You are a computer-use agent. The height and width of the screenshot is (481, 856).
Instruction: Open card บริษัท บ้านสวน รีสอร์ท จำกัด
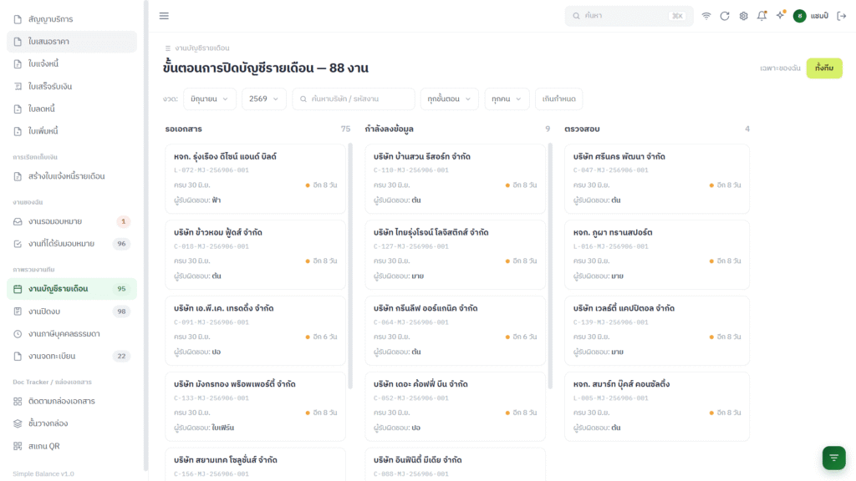[x=455, y=179]
